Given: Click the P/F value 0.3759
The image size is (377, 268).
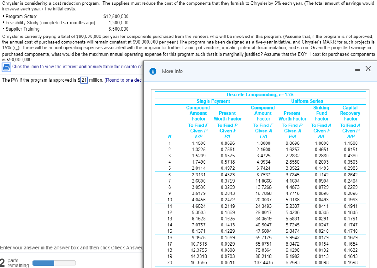Looking at the screenshot, I should [x=228, y=181].
